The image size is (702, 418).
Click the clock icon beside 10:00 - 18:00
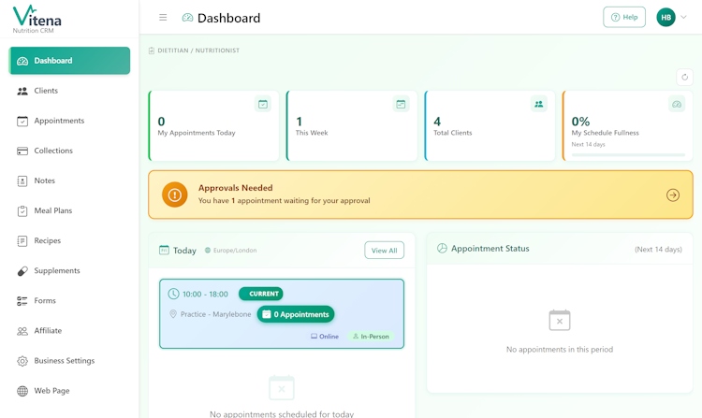click(x=173, y=294)
